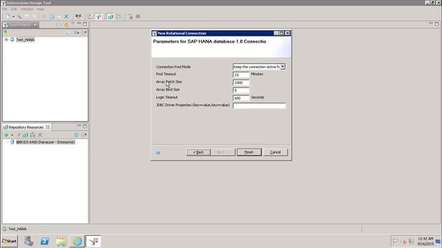The height and width of the screenshot is (248, 442).
Task: Select the Local Projects tab
Action: click(x=20, y=25)
